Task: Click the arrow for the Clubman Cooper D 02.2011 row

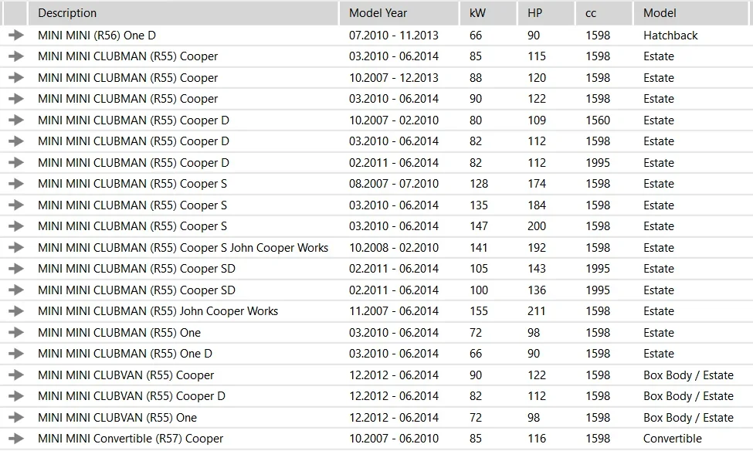Action: [x=16, y=162]
